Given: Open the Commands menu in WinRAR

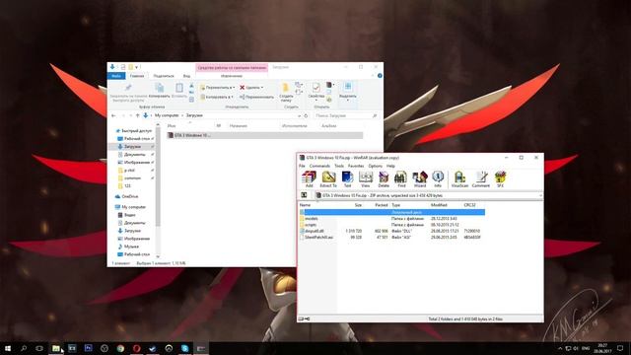Looking at the screenshot, I should coord(319,166).
